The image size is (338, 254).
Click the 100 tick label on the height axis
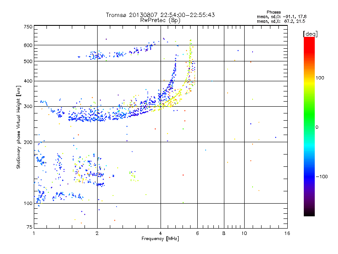point(28,203)
